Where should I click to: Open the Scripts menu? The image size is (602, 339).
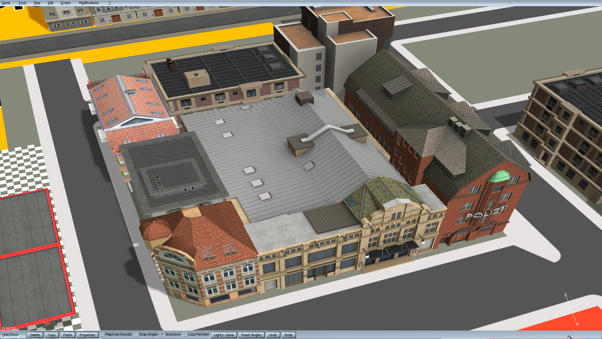click(x=66, y=3)
